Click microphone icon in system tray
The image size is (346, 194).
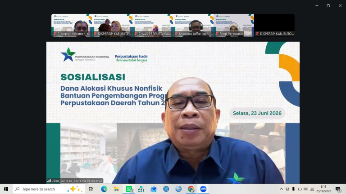pyautogui.click(x=293, y=189)
